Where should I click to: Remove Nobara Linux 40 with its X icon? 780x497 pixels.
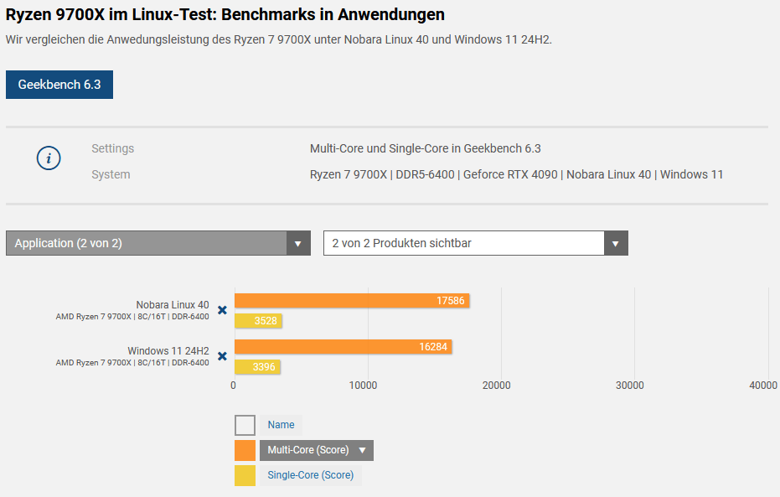[222, 310]
